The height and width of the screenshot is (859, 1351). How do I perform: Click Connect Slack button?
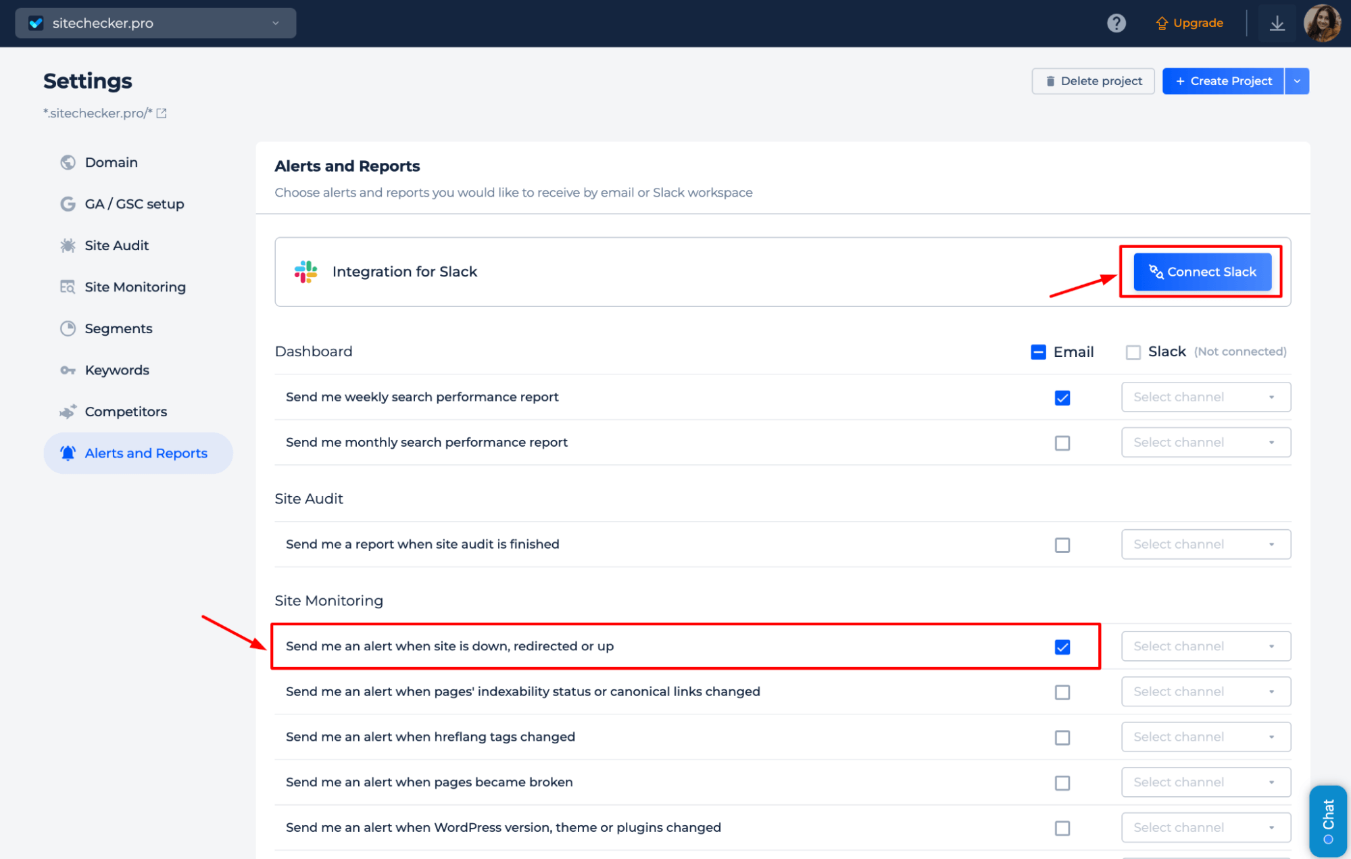pyautogui.click(x=1203, y=271)
